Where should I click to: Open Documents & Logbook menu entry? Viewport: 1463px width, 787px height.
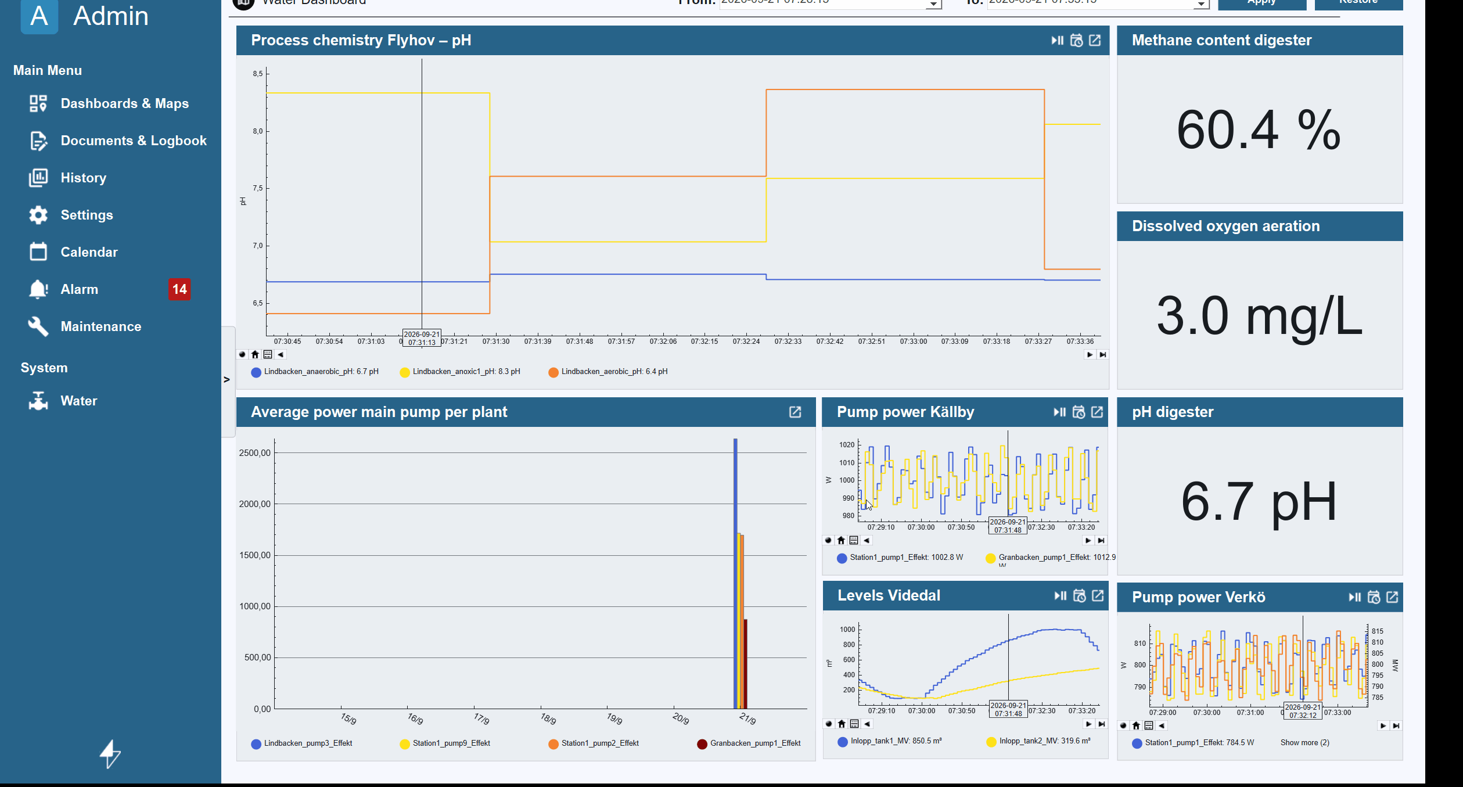(118, 141)
